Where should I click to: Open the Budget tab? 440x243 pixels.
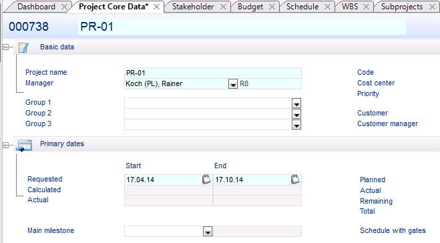click(x=250, y=7)
